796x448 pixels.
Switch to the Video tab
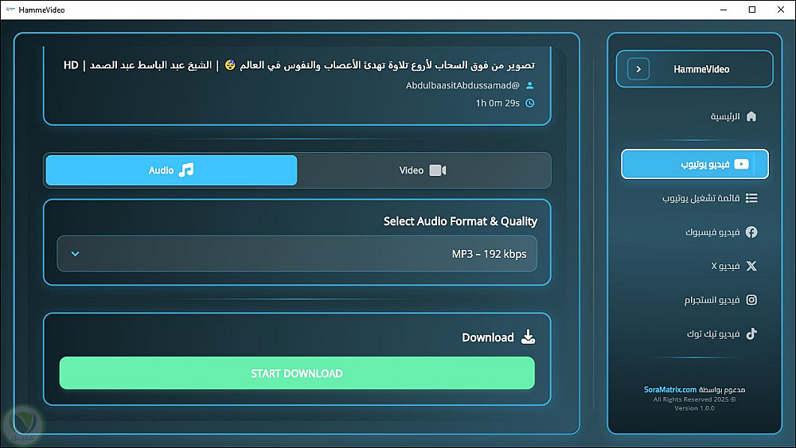pos(423,170)
